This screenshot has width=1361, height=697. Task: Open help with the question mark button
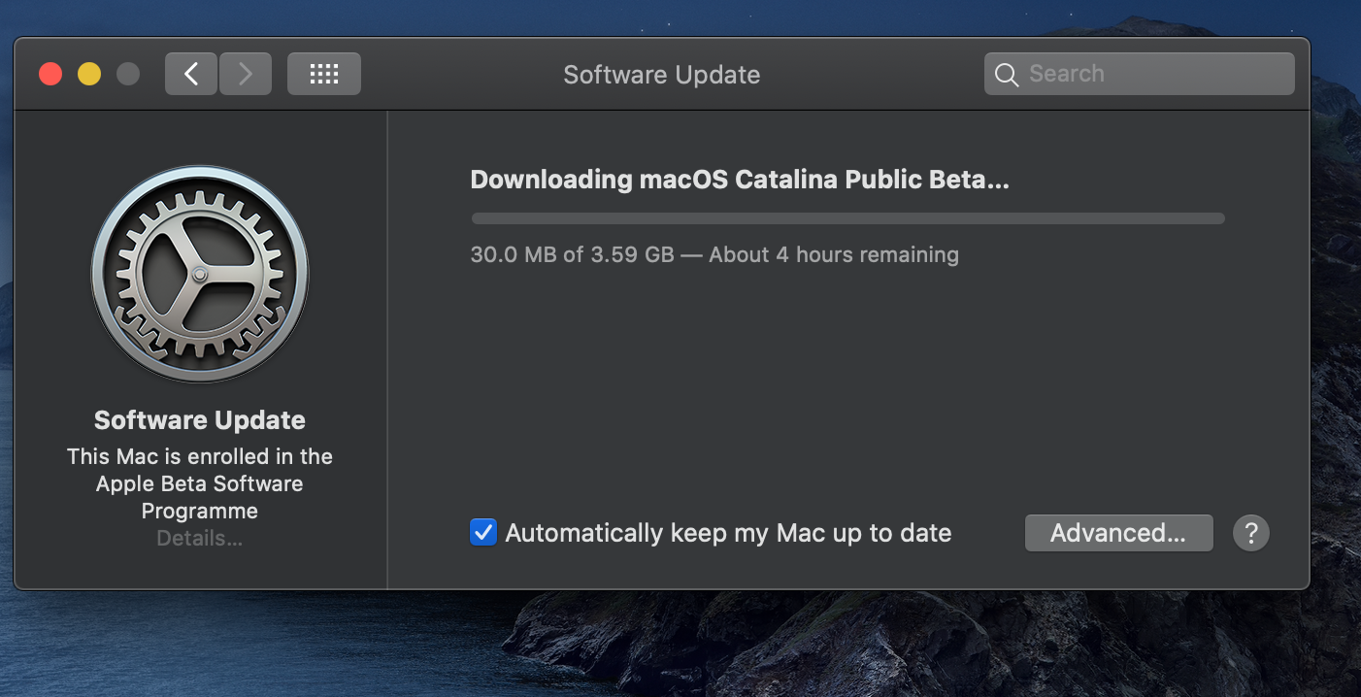[1250, 533]
